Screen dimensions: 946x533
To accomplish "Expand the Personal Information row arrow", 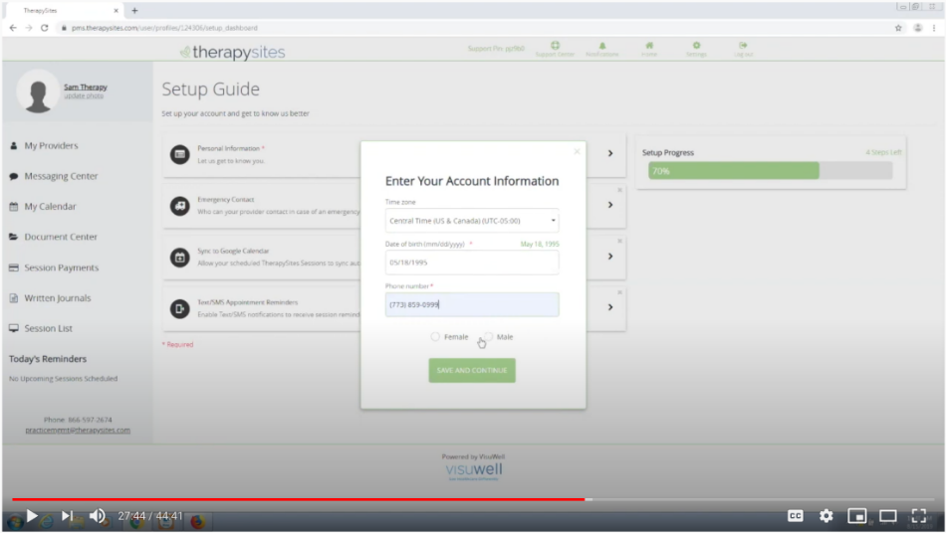I will (610, 154).
